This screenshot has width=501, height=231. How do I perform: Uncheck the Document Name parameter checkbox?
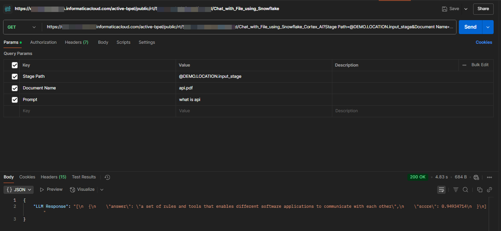(15, 88)
